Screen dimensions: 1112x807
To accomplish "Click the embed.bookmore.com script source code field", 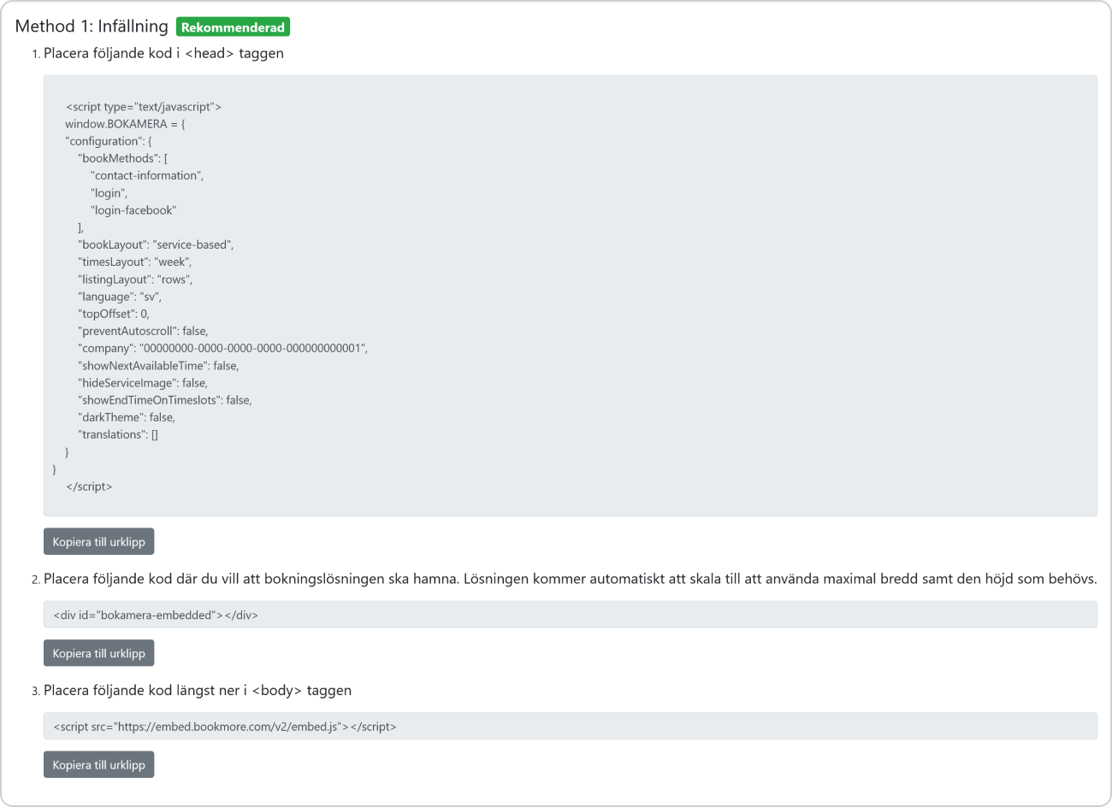I will click(571, 727).
